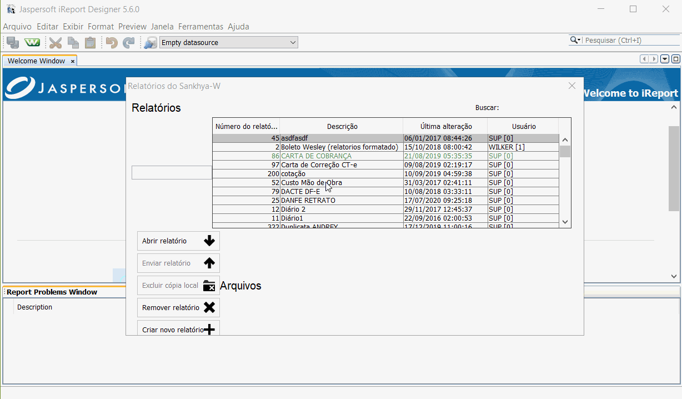The width and height of the screenshot is (682, 399).
Task: Click report number 200 cell
Action: 246,173
